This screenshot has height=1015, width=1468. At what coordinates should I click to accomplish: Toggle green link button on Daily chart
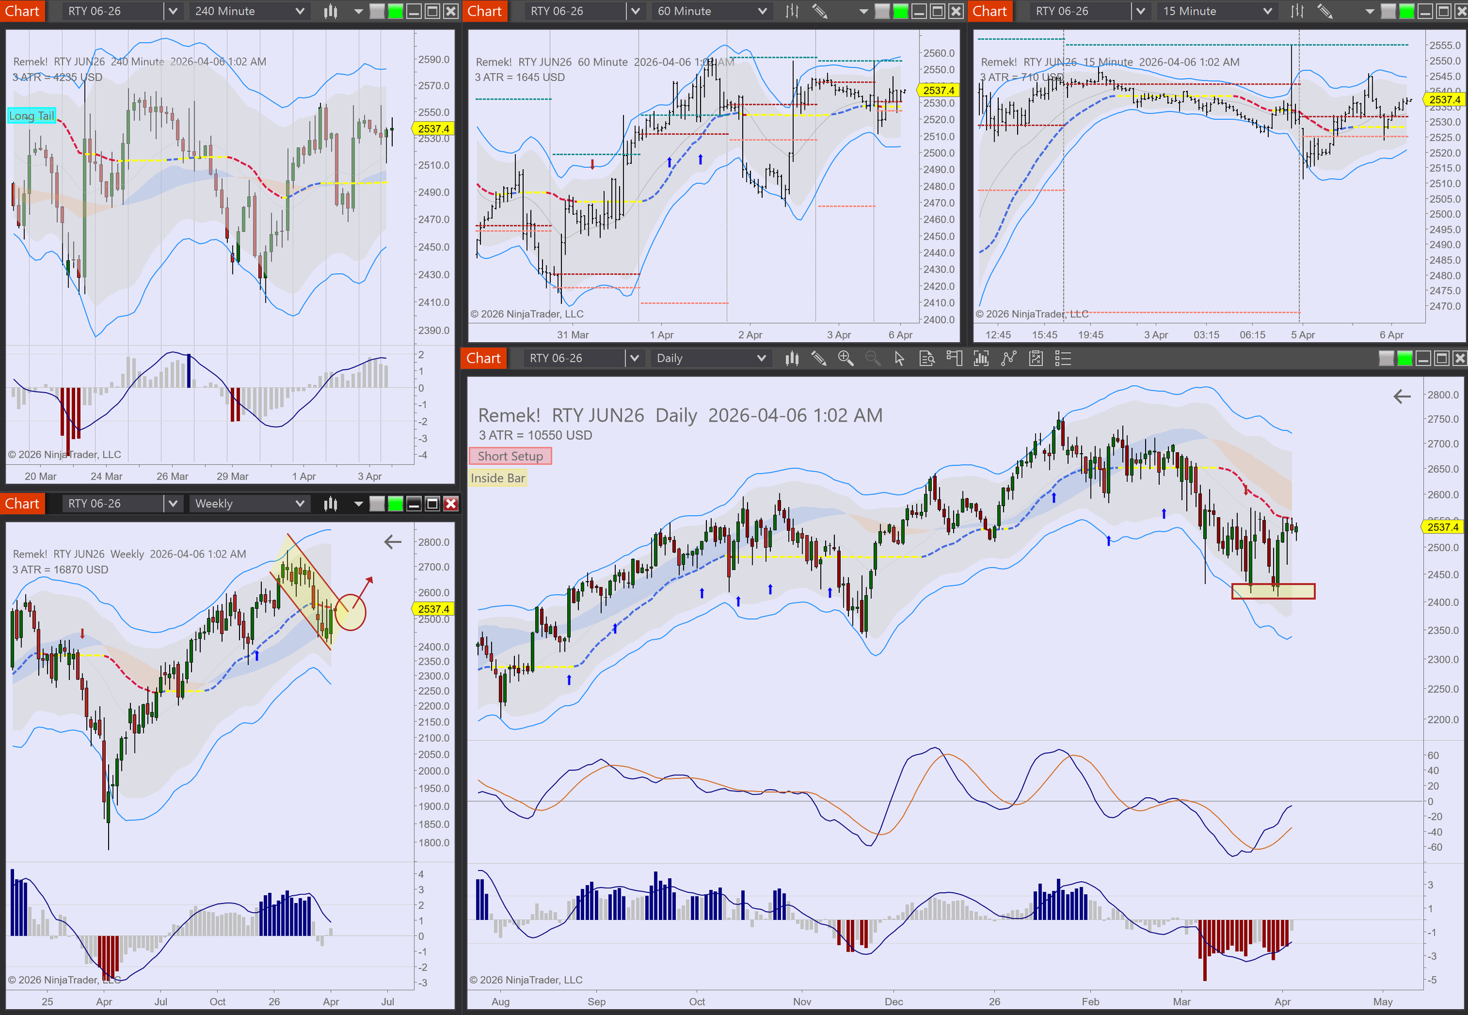coord(1405,359)
